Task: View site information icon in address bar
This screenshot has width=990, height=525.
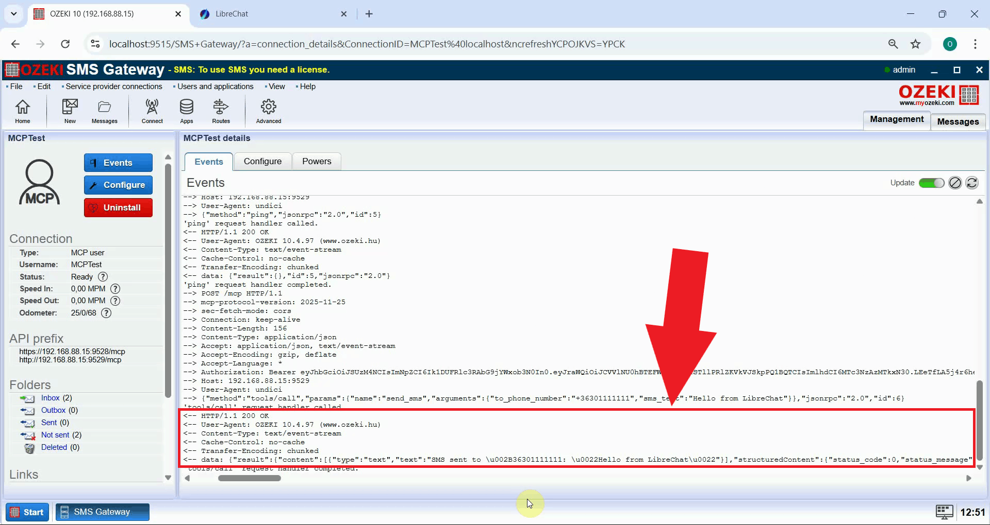Action: (x=95, y=44)
